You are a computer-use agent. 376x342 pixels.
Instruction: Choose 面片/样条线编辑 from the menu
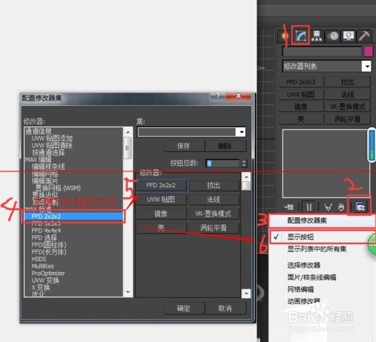click(311, 277)
